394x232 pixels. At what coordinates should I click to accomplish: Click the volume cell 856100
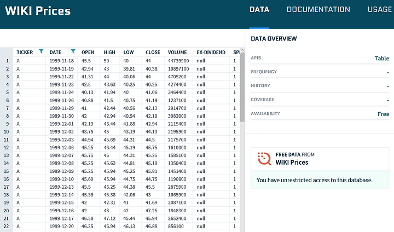(176, 227)
